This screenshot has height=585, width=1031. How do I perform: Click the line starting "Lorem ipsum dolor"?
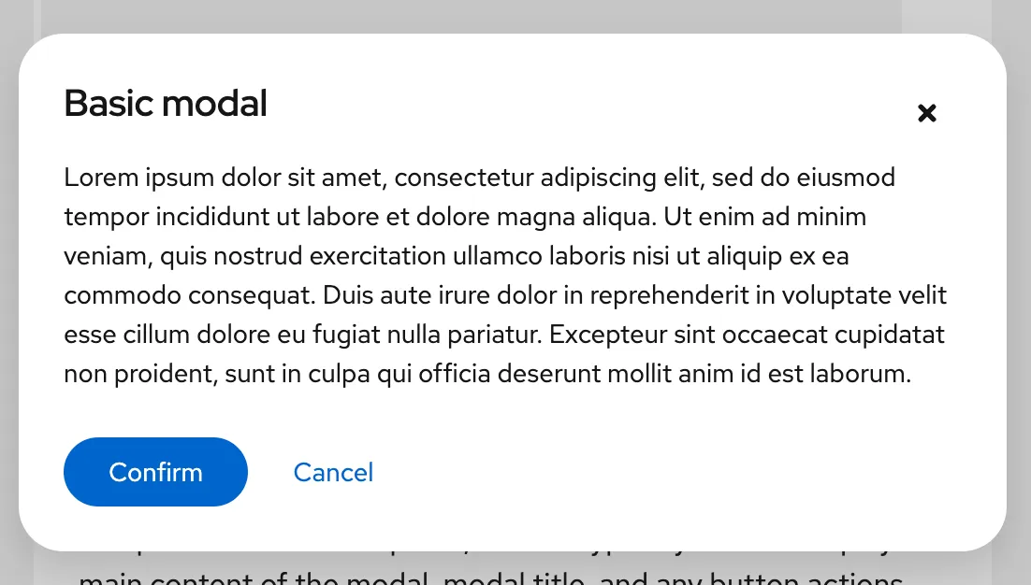pos(479,177)
